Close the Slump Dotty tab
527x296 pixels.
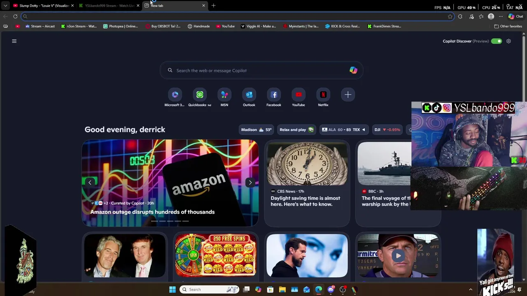pos(72,6)
